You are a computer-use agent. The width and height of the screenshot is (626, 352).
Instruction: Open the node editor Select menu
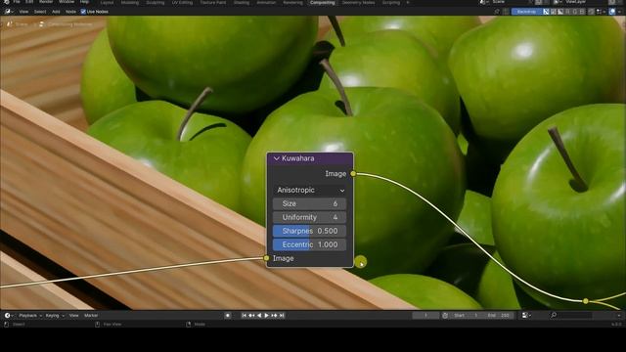click(x=40, y=12)
